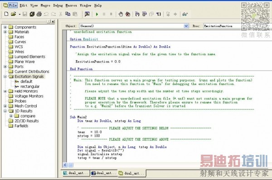
Task: Click the Step Into debug icon
Action: point(137,14)
